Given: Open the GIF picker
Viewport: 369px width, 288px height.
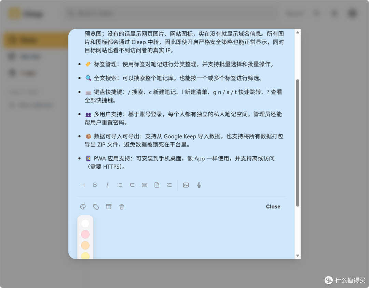Looking at the screenshot, I should point(145,185).
